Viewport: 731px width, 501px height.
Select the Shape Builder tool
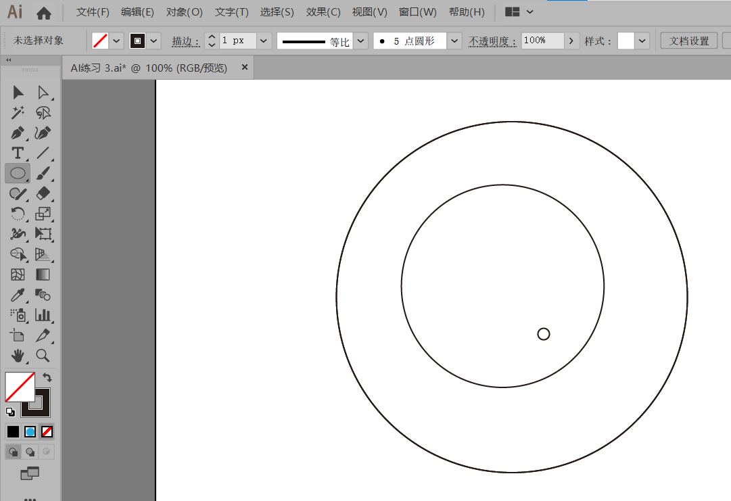point(18,254)
